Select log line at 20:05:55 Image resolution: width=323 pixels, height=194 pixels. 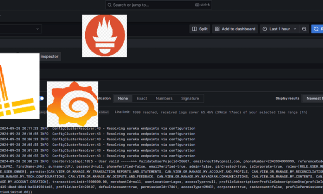point(98,145)
